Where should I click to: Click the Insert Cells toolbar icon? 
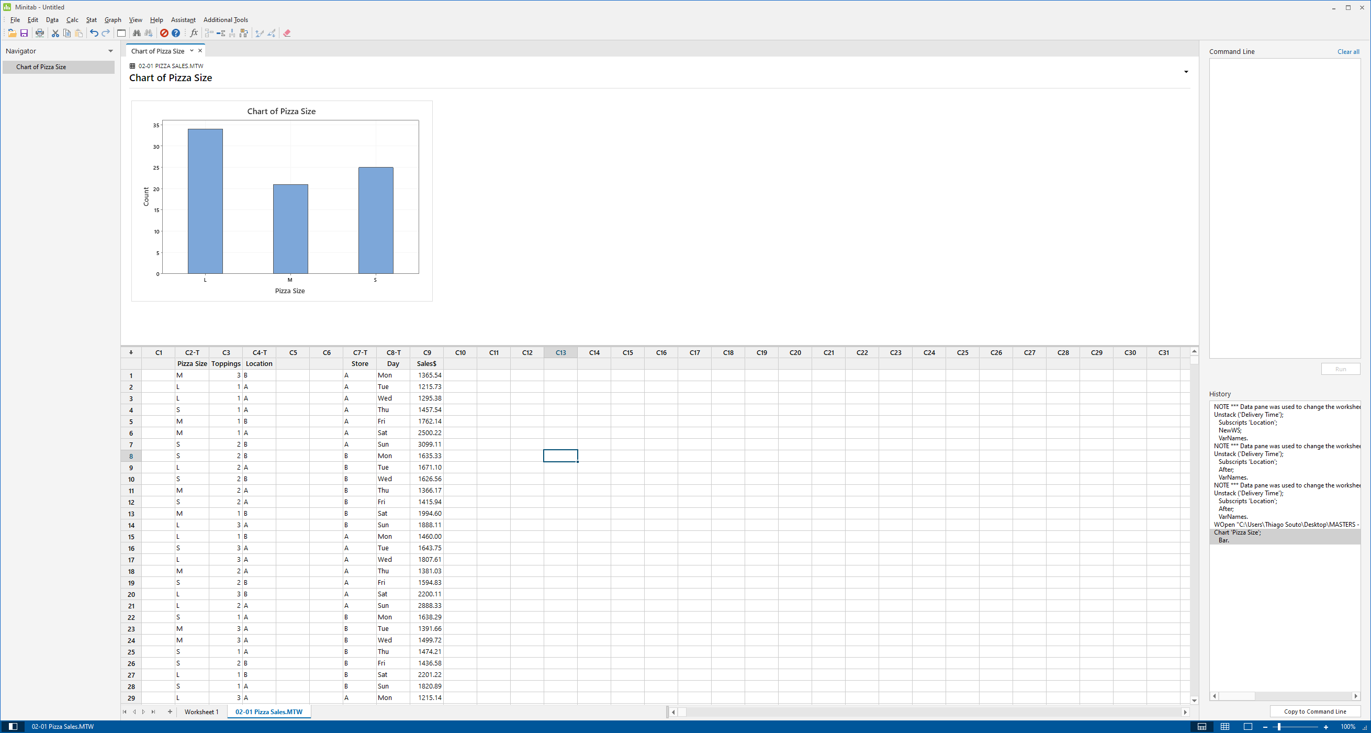[209, 33]
